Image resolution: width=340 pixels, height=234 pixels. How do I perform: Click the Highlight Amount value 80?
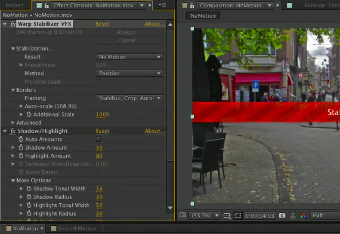[99, 156]
